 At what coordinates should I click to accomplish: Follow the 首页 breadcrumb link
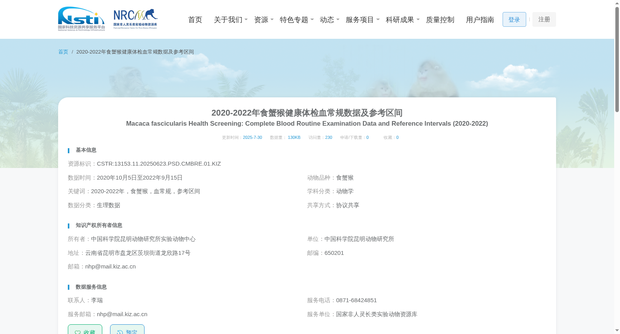[63, 52]
